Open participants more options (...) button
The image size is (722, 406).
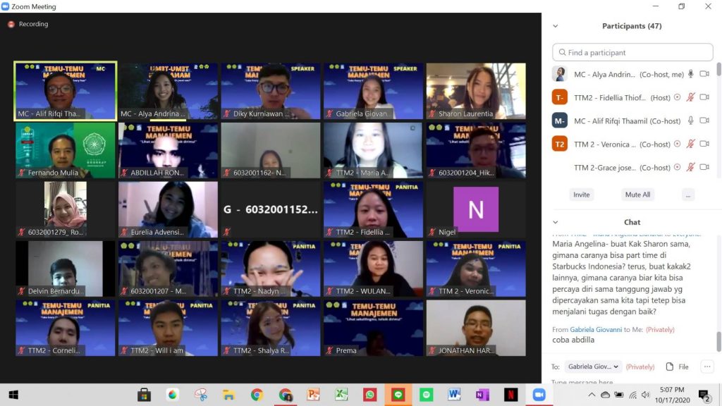click(x=688, y=195)
